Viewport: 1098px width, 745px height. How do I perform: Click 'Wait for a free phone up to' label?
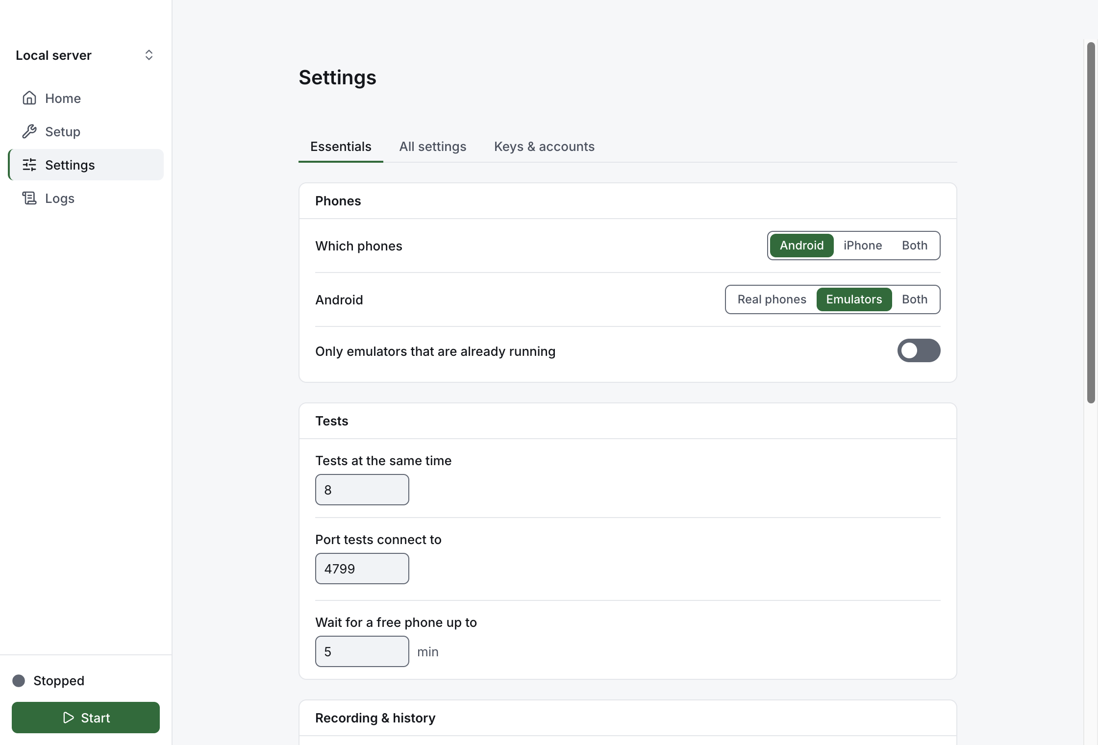pyautogui.click(x=396, y=622)
